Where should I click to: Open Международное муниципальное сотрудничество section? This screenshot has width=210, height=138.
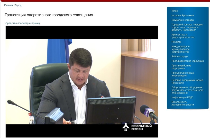coord(180,49)
